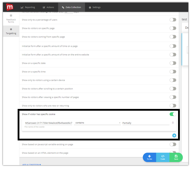
Task: Click the 'Show if visitor has specific cookie' label
Action: tap(38, 114)
